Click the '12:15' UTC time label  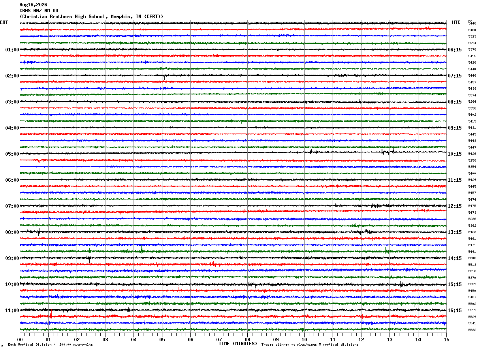coord(455,206)
